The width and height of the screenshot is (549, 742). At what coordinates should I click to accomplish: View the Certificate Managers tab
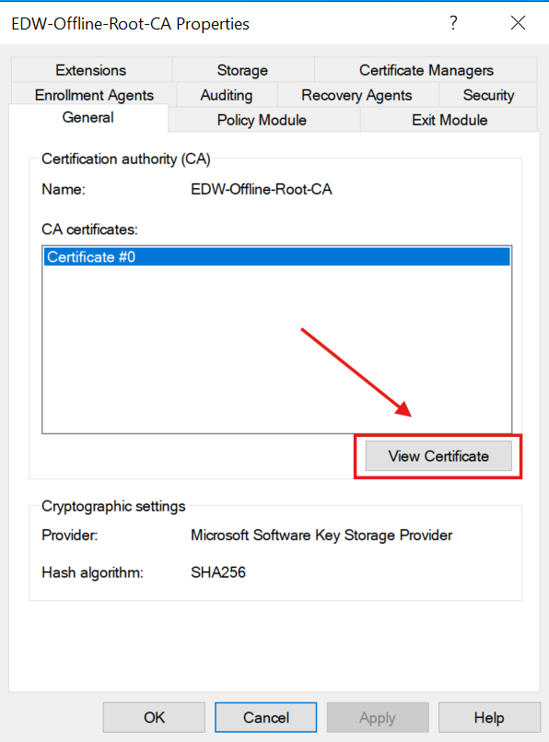[425, 69]
